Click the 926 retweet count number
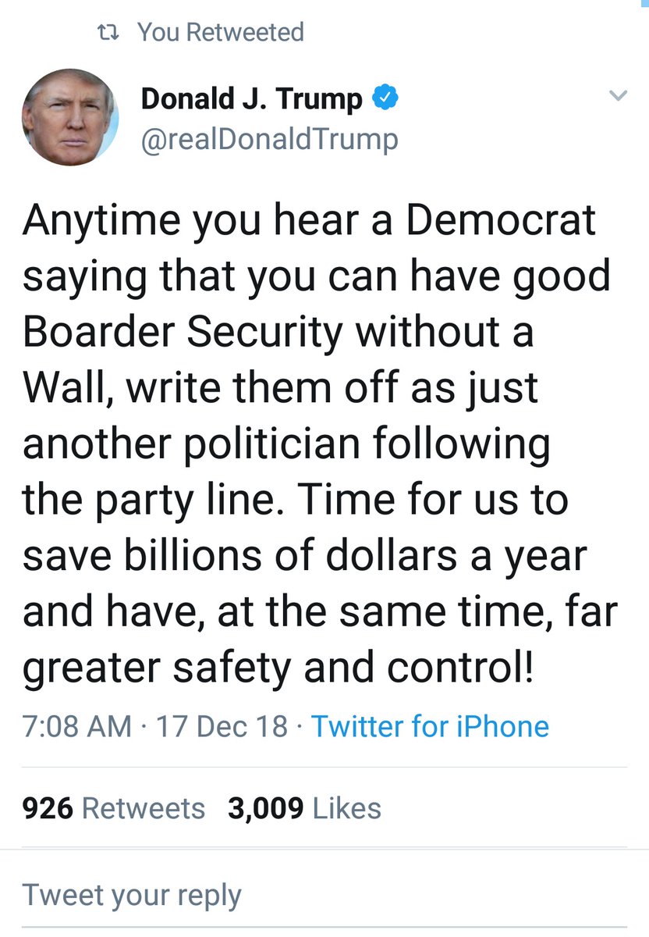649x937 pixels. pos(48,809)
